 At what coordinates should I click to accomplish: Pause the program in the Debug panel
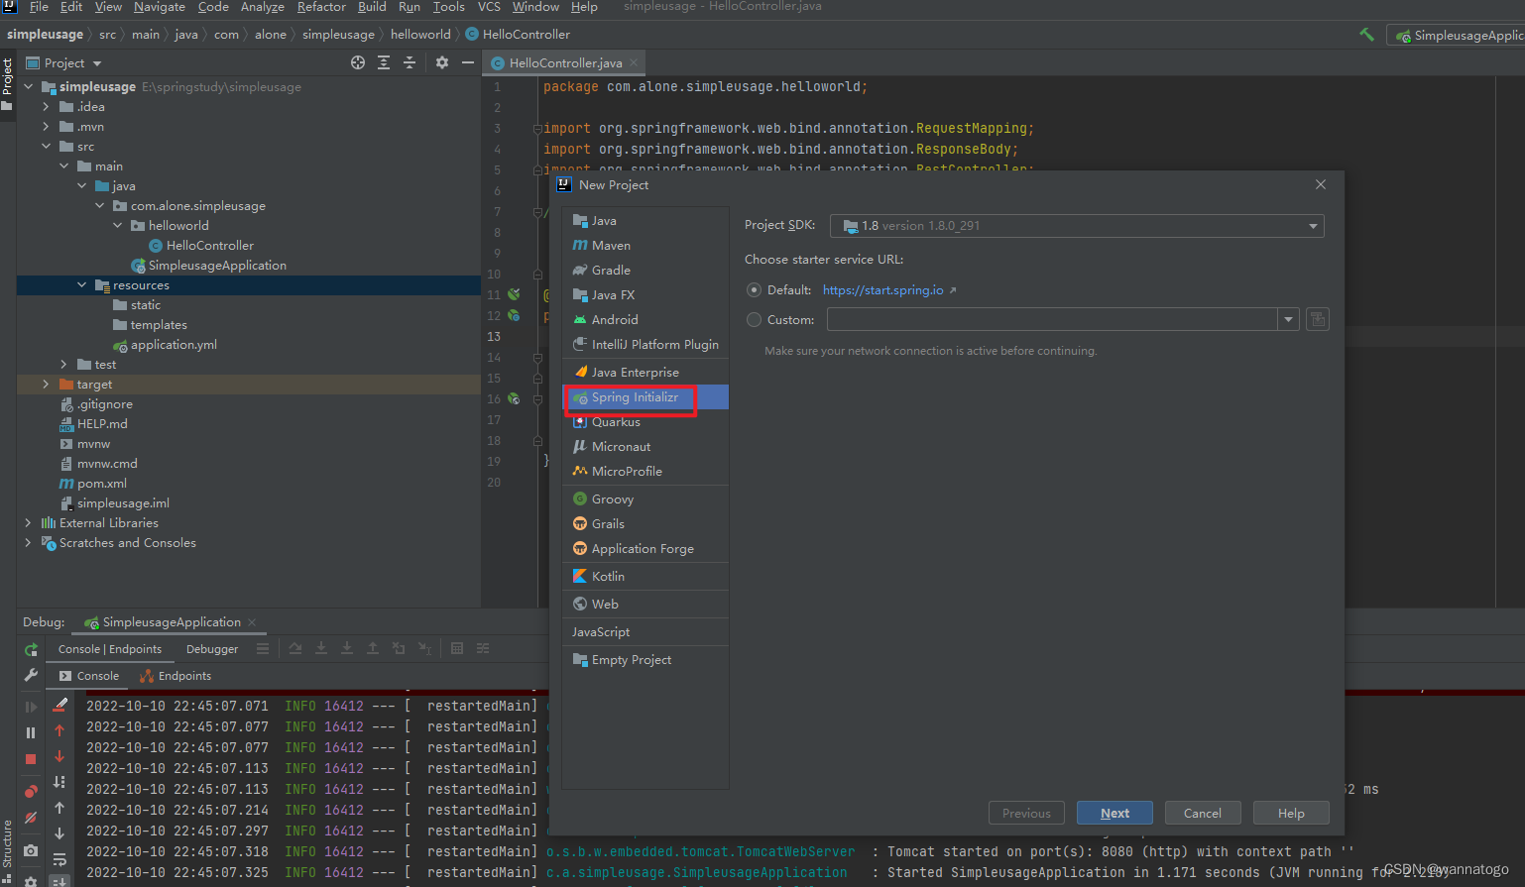coord(31,732)
